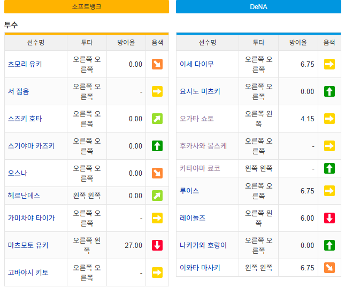This screenshot has height=288, width=345.
Task: Click the red down arrow for 마츠모토 유키
Action: coord(157,245)
